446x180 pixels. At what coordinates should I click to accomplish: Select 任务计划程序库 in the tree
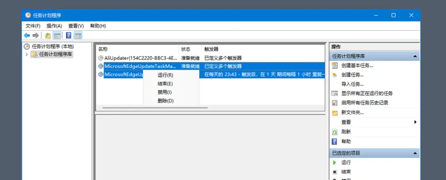point(55,54)
